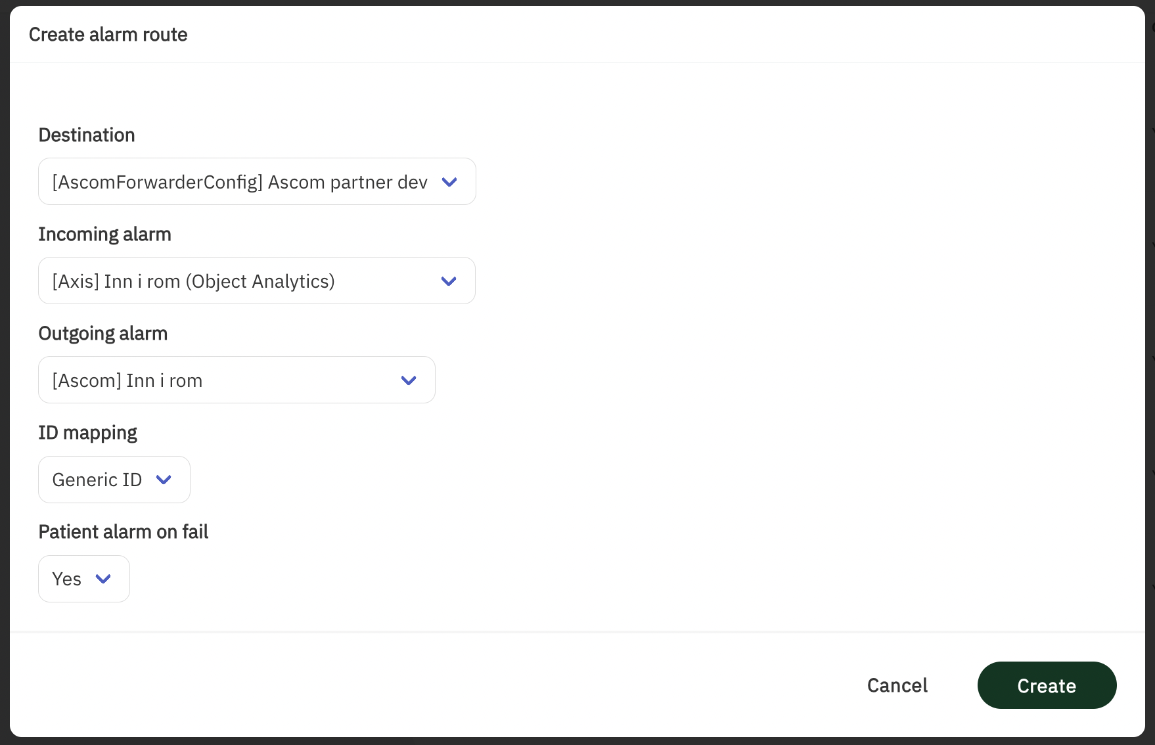Click the Create button
This screenshot has height=745, width=1155.
coord(1047,685)
